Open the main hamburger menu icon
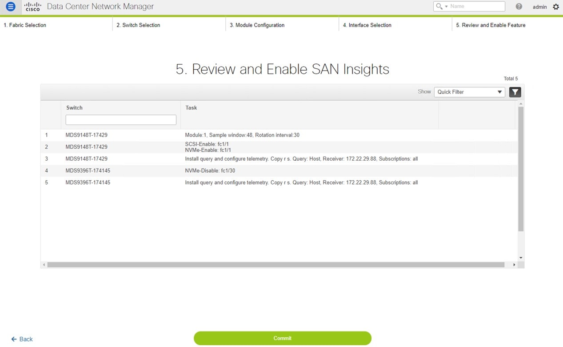Viewport: 563px width, 347px height. click(x=11, y=7)
